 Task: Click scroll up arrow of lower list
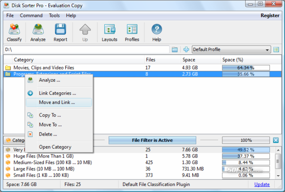pyautogui.click(x=278, y=150)
